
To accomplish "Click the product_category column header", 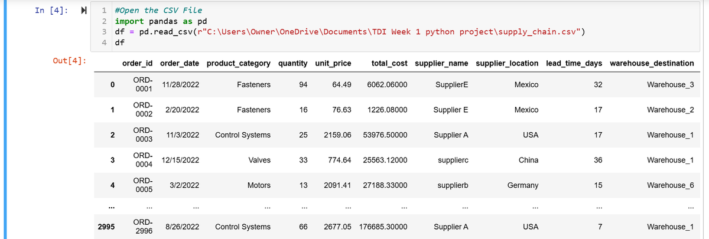I will tap(238, 63).
